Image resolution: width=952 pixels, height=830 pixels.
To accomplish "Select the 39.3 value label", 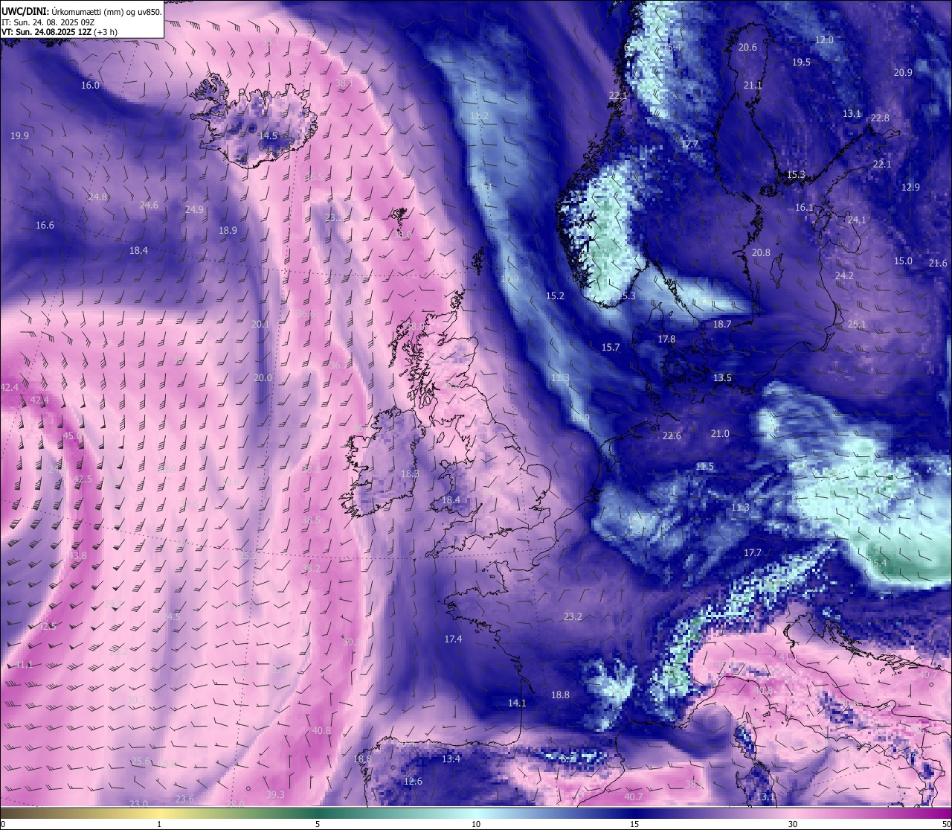I will pos(275,795).
